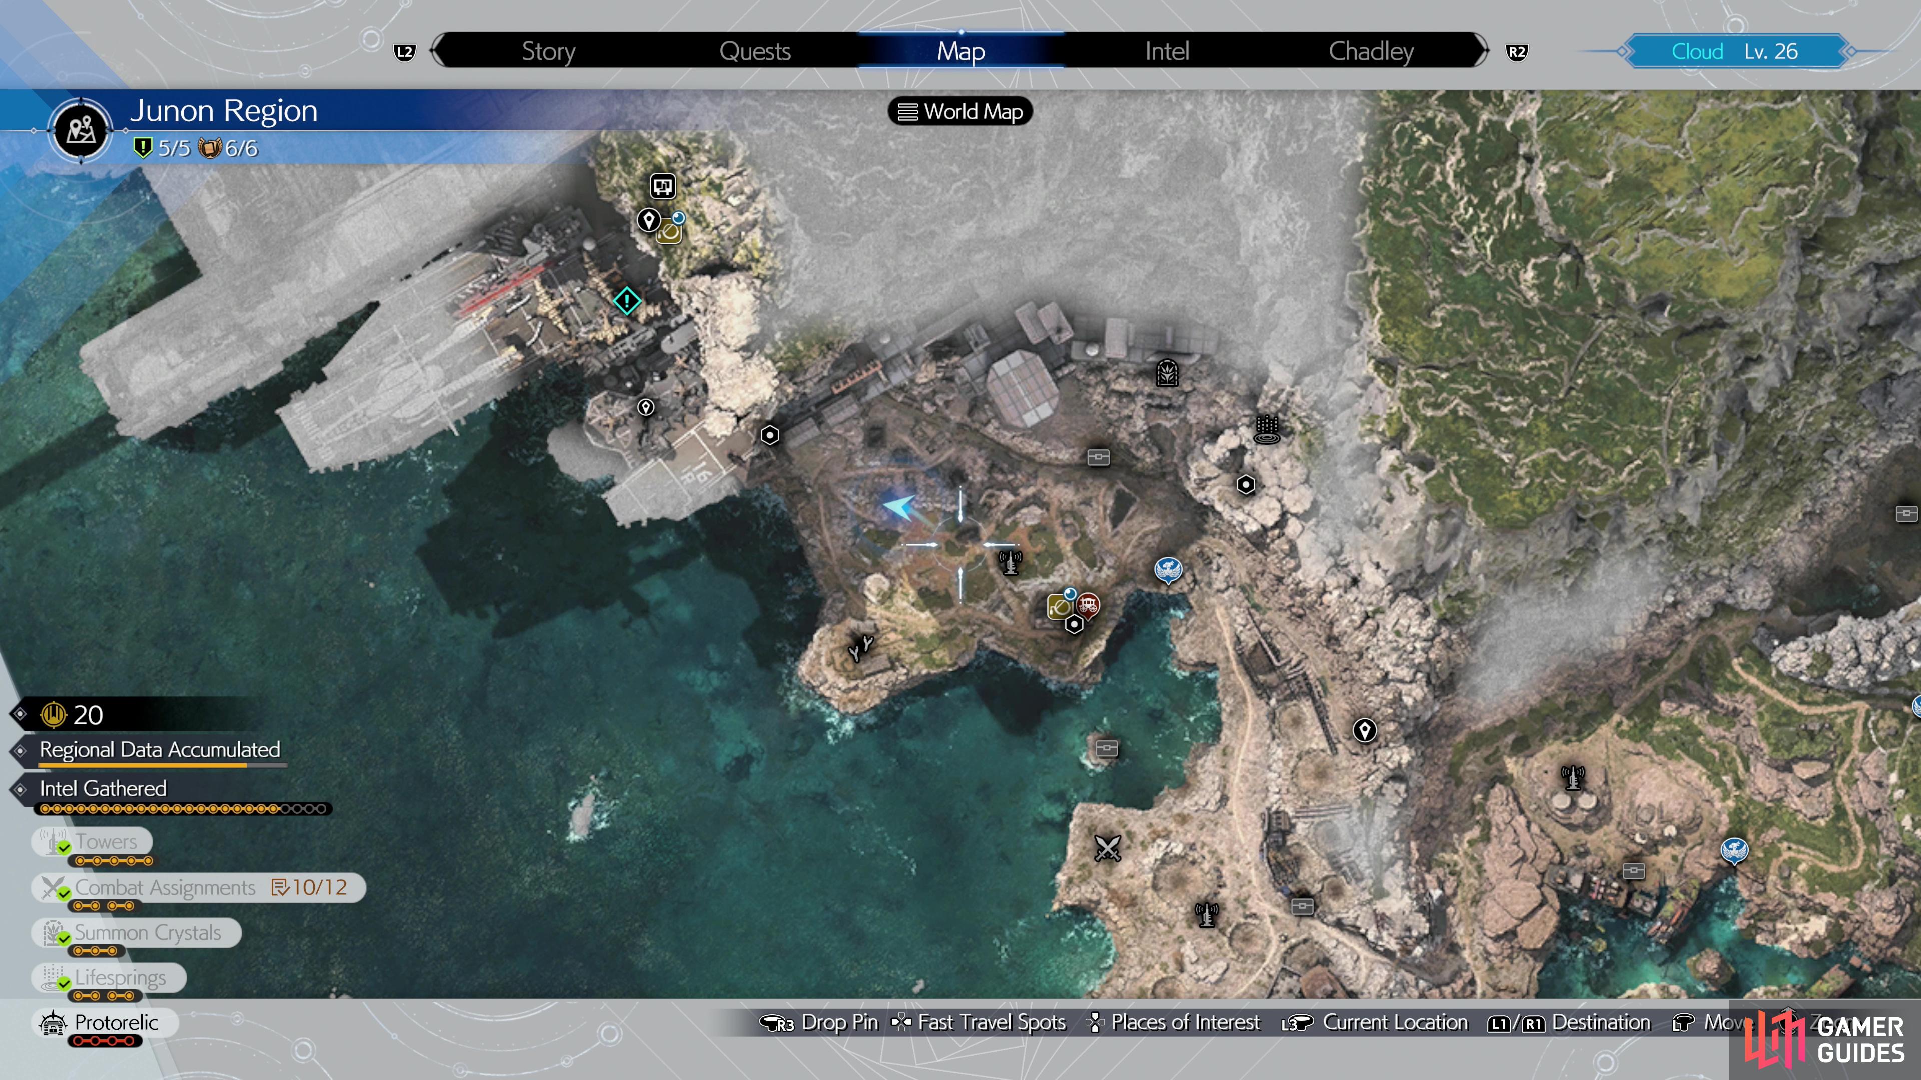Click the L2 previous-tab button icon
This screenshot has width=1921, height=1080.
coord(404,52)
